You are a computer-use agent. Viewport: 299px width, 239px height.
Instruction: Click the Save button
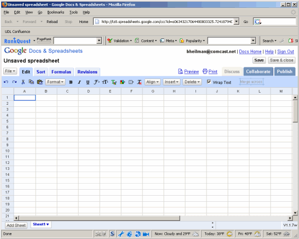click(x=259, y=60)
